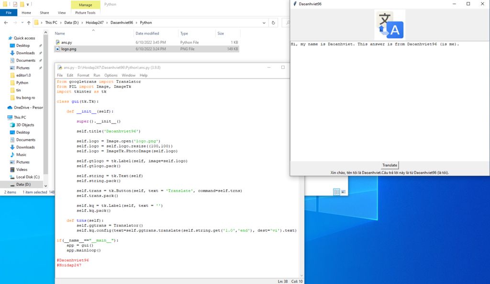This screenshot has height=284, width=490.
Task: Switch to the View ribbon tab in Explorer
Action: [62, 13]
